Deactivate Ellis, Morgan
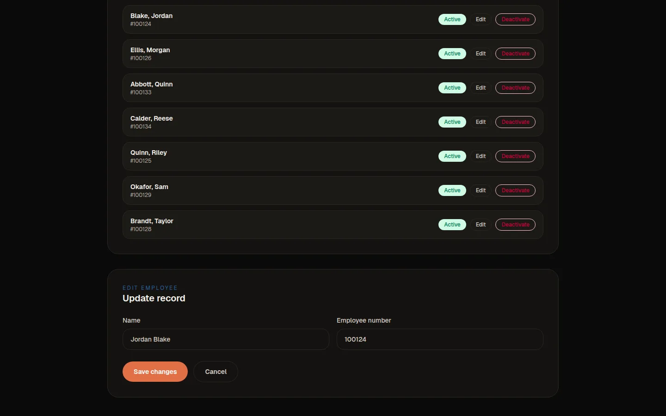Image resolution: width=666 pixels, height=416 pixels. click(515, 54)
